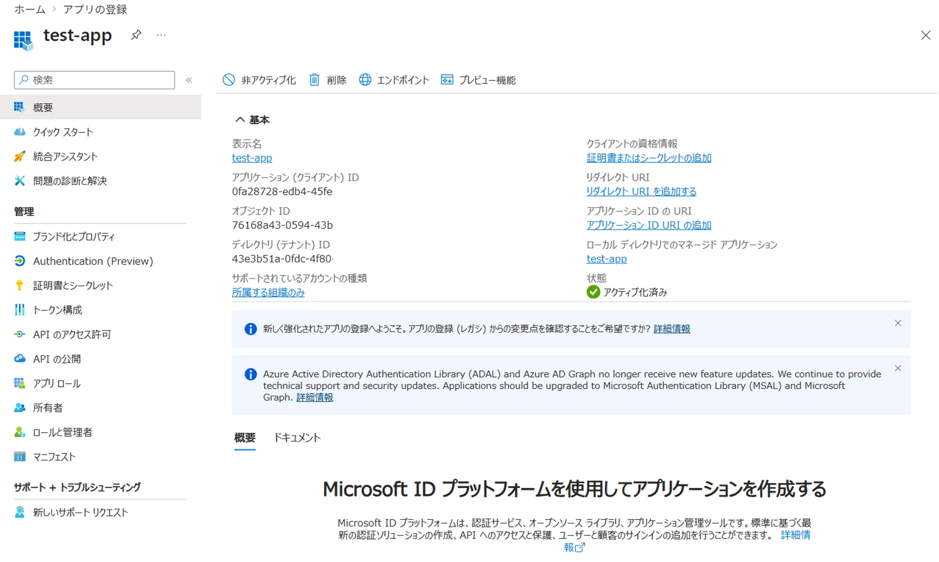Open プレビュー機能 toolbar icon
The height and width of the screenshot is (562, 939).
[x=447, y=80]
